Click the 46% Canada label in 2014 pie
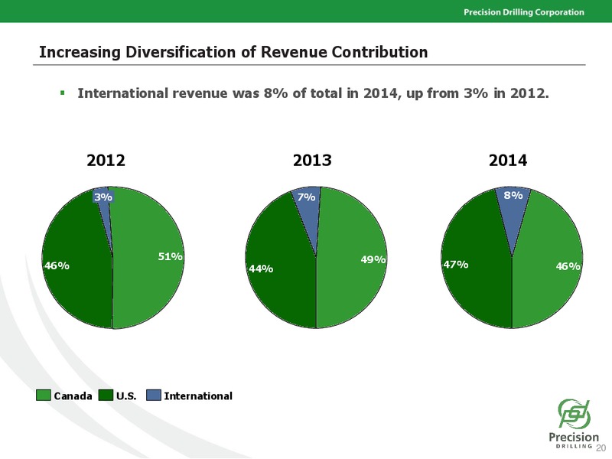 [568, 266]
